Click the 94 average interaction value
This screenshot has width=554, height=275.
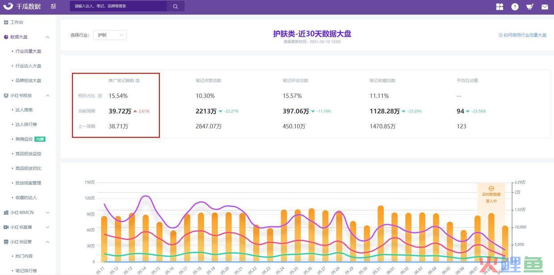click(460, 111)
